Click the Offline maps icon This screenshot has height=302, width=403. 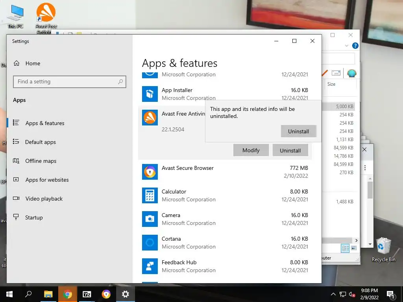16,161
